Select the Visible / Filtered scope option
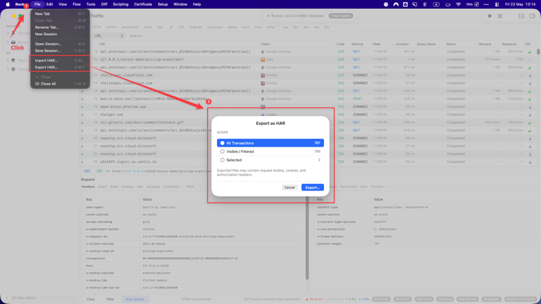The height and width of the screenshot is (304, 541). pyautogui.click(x=270, y=151)
